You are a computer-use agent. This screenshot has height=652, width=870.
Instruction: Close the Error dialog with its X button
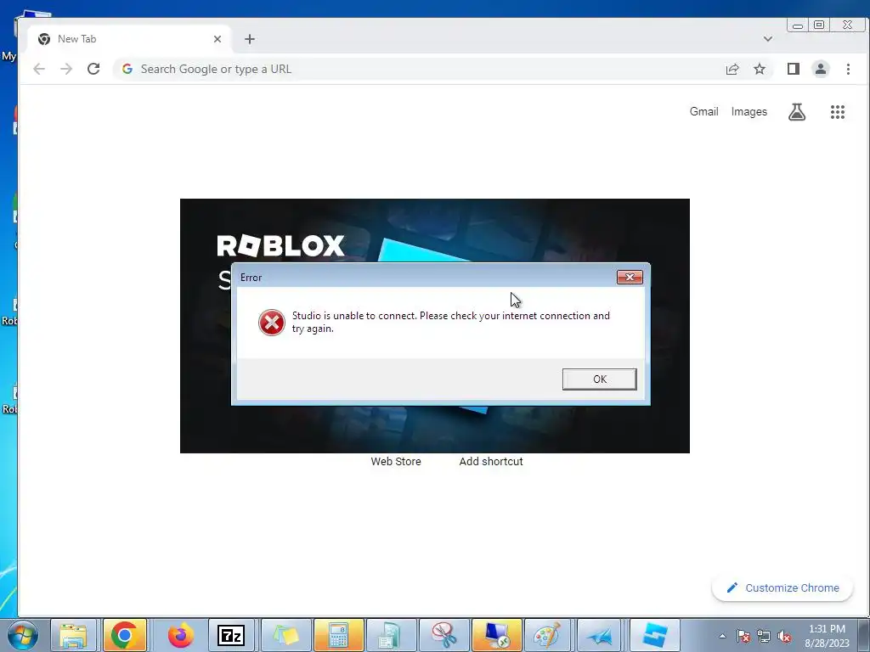point(630,278)
